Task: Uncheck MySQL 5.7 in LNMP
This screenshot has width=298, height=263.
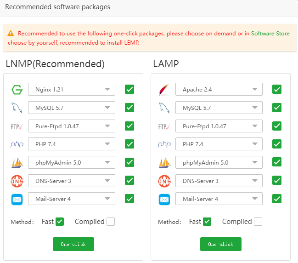Action: (x=129, y=108)
